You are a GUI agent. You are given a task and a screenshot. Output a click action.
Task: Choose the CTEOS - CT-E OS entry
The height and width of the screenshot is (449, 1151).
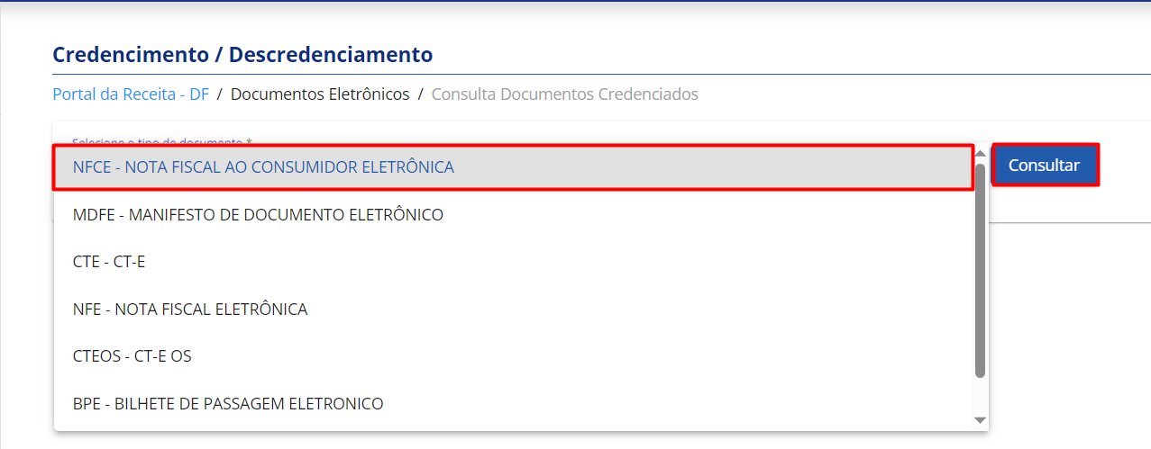click(x=132, y=356)
